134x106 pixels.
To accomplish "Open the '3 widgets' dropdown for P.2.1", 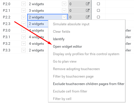I will (x=64, y=11).
